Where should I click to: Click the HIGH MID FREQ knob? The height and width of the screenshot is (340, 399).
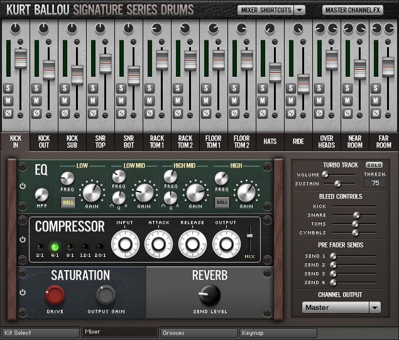click(170, 176)
